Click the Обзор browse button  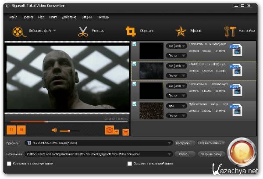pyautogui.click(x=185, y=154)
